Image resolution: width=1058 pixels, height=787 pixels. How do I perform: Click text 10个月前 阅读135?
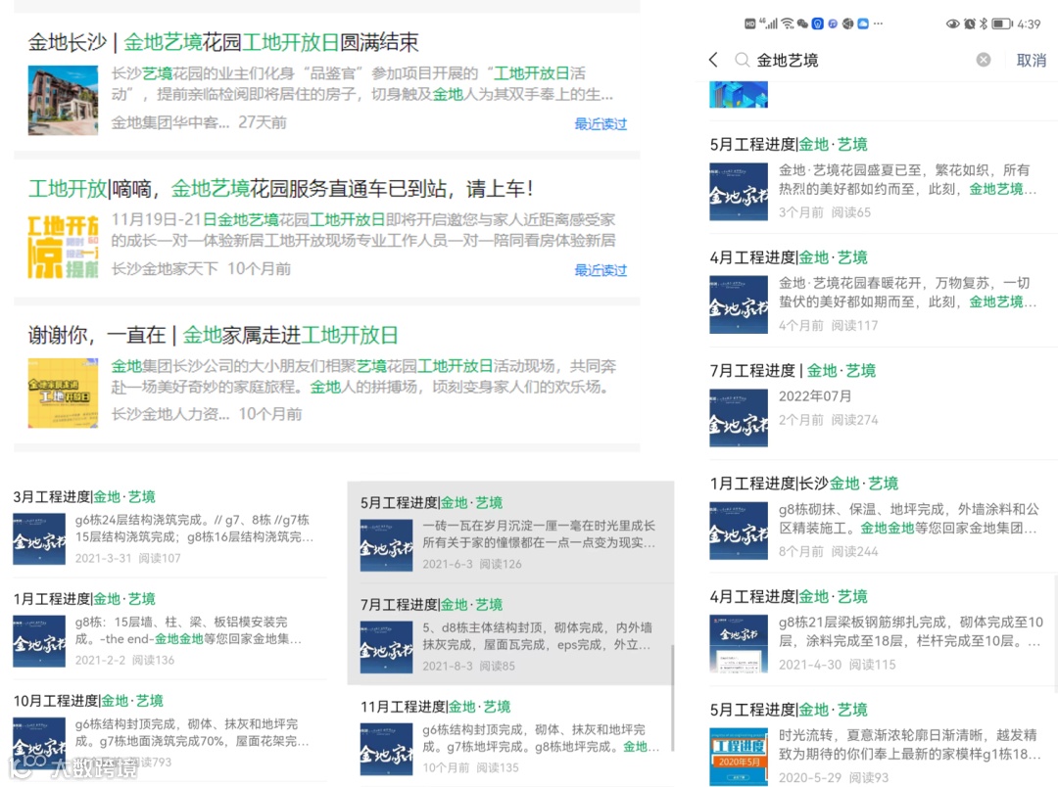click(471, 767)
